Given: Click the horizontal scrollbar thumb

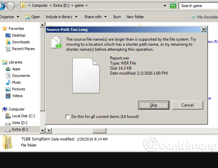Looking at the screenshot, I should tap(99, 131).
